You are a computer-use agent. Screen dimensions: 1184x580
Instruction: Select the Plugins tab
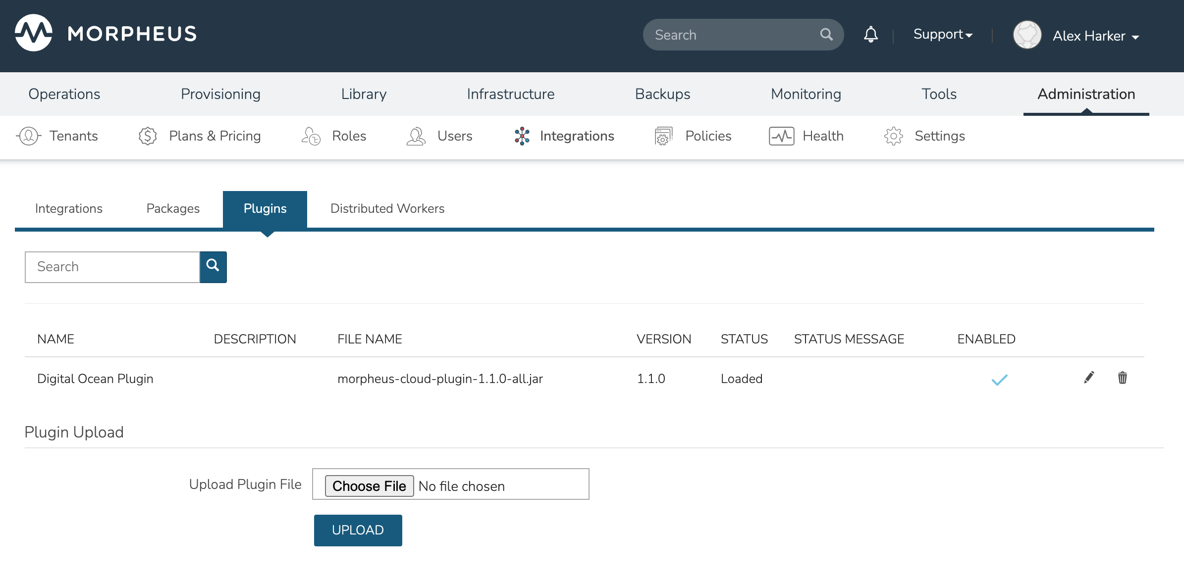pos(264,209)
